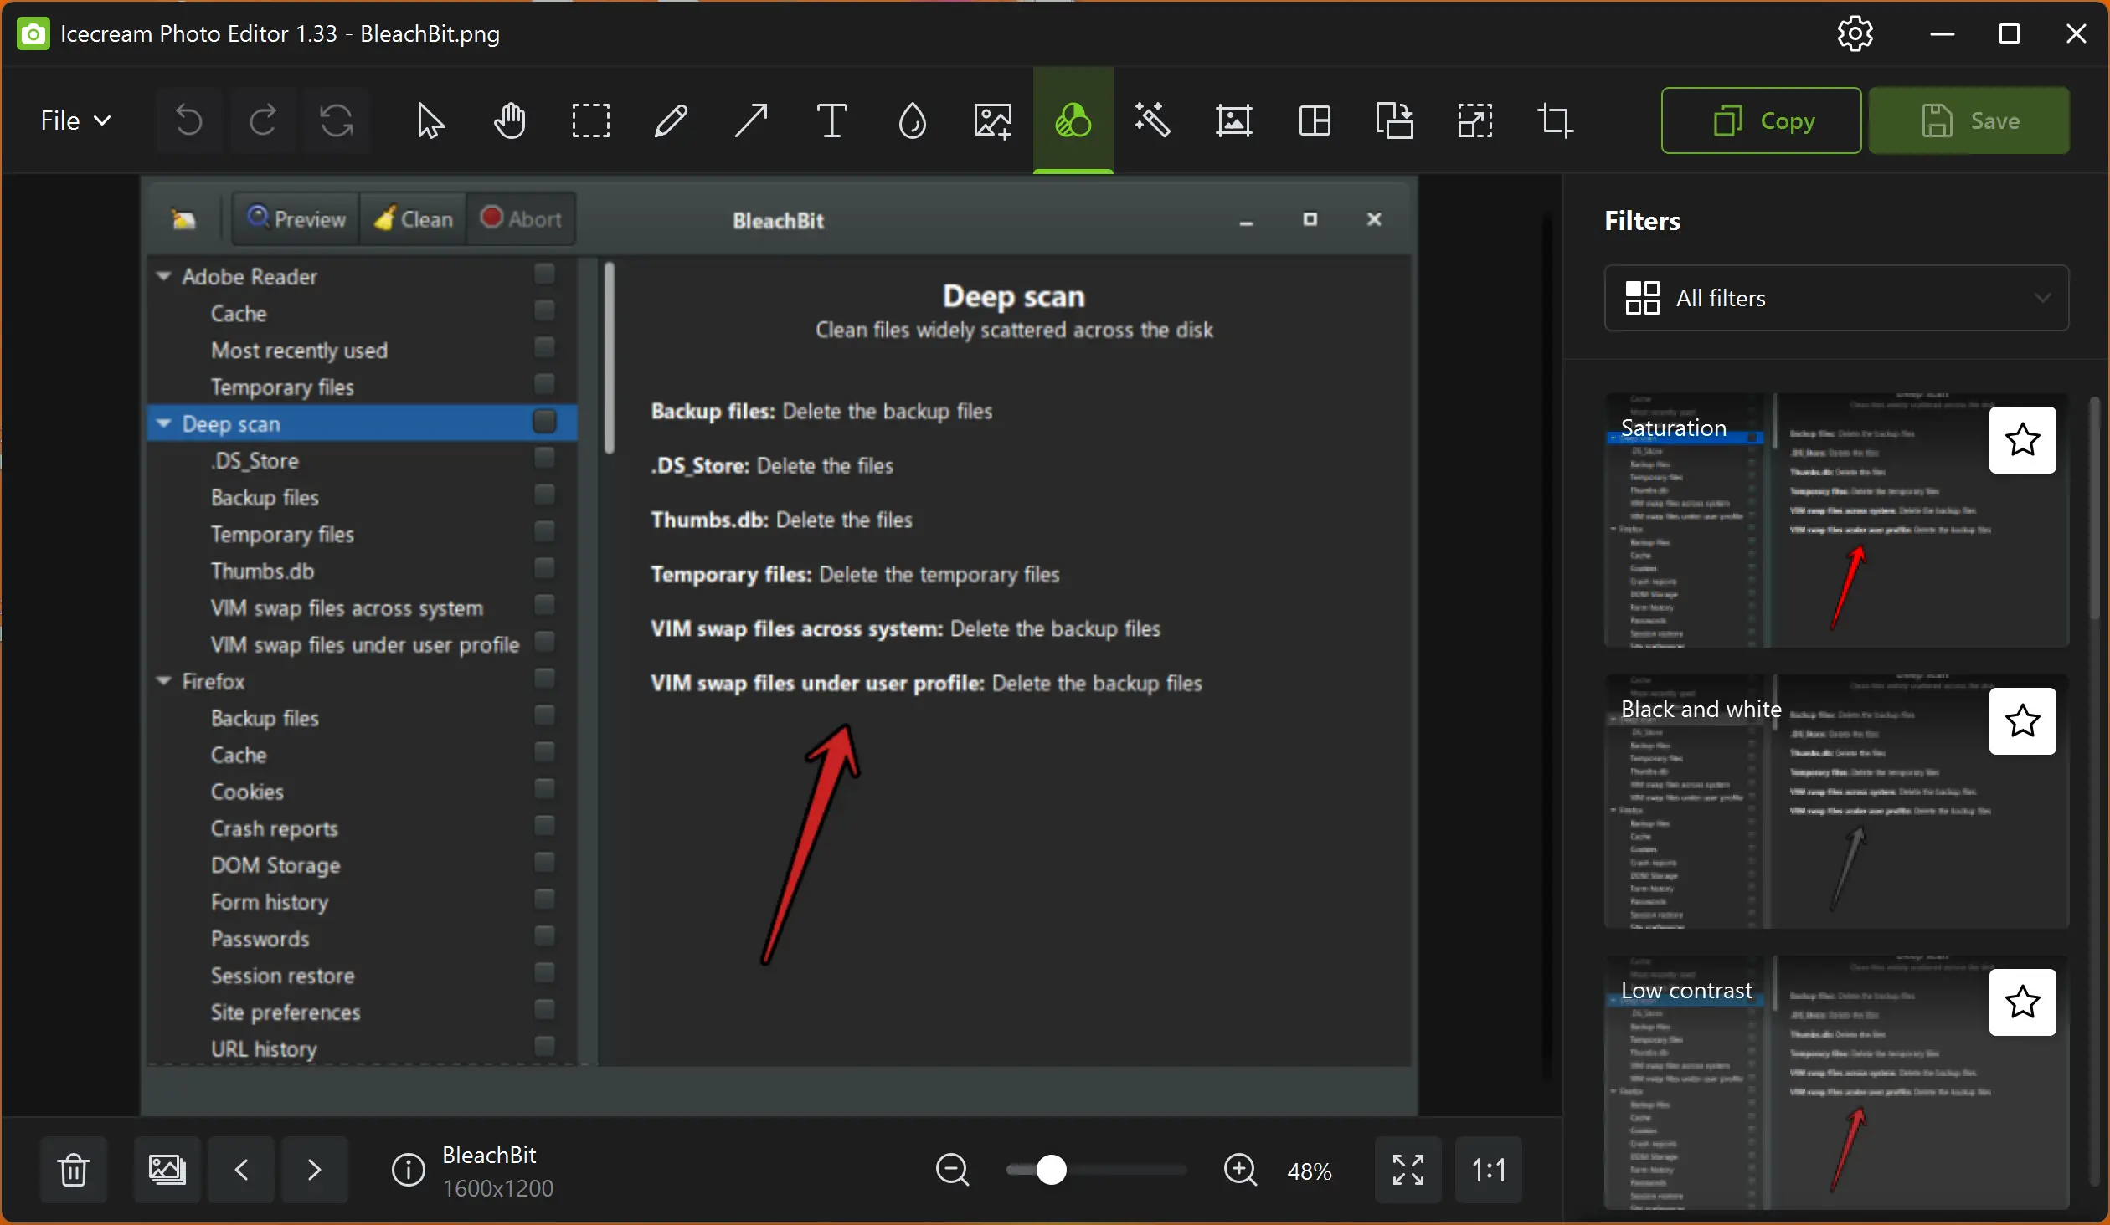Click the BleachBit file name label
2110x1225 pixels.
489,1155
